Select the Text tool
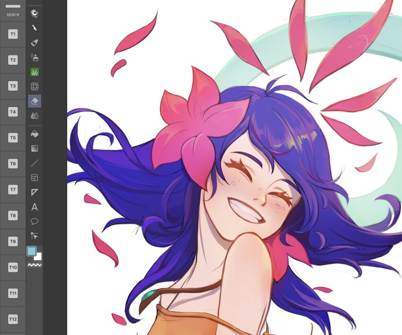402x335 pixels. click(x=35, y=207)
